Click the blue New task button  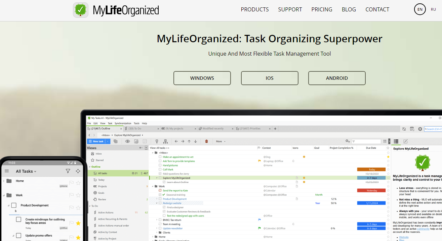coord(96,141)
